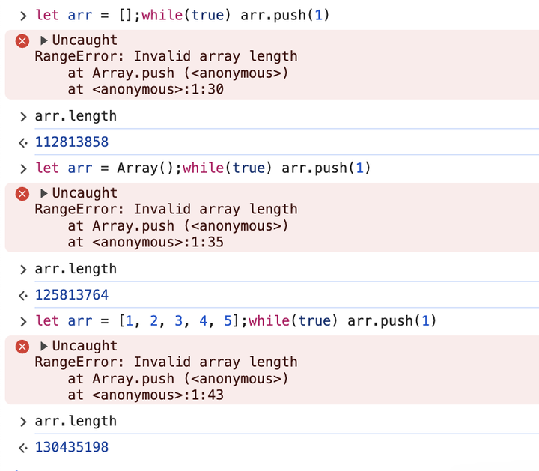Click input chevron beside 'let arr = [1, 2, 3, 4, 5]'
Image resolution: width=539 pixels, height=471 pixels.
pos(23,321)
